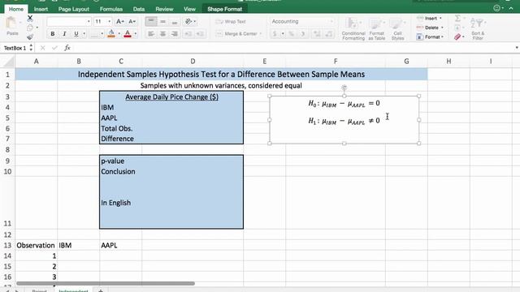Screen dimensions: 520x292
Task: Align text left
Action: coord(151,34)
